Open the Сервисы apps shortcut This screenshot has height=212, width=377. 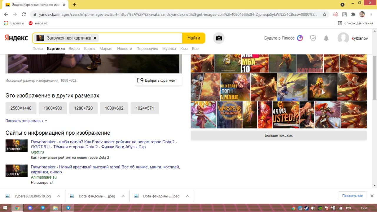tap(14, 23)
